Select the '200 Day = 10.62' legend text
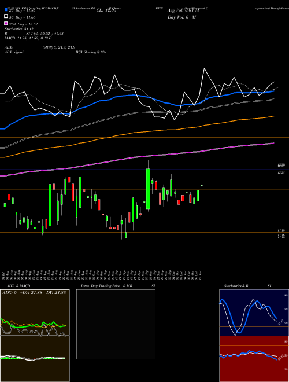 click(23, 24)
